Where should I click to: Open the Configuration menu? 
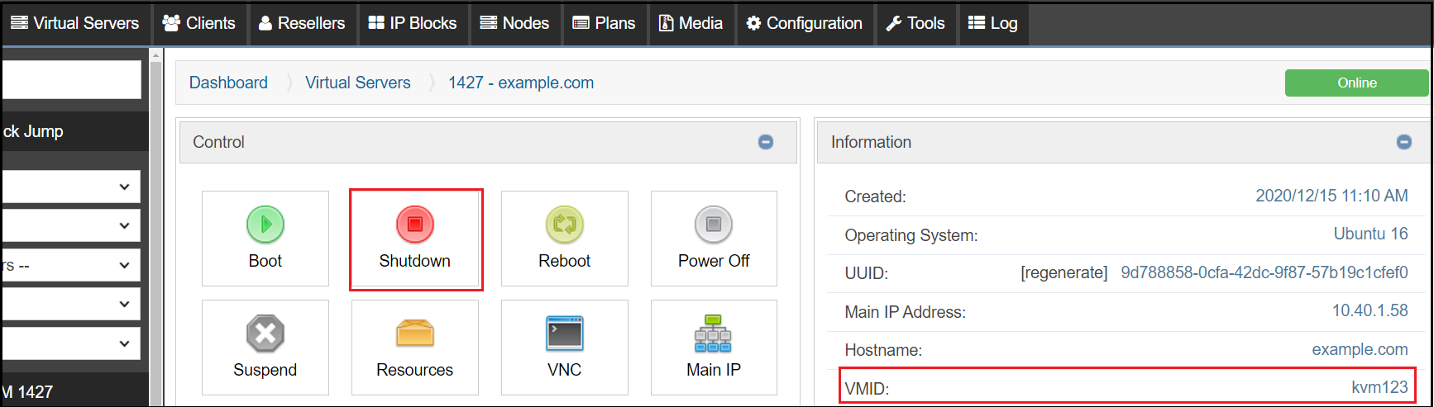[x=804, y=23]
